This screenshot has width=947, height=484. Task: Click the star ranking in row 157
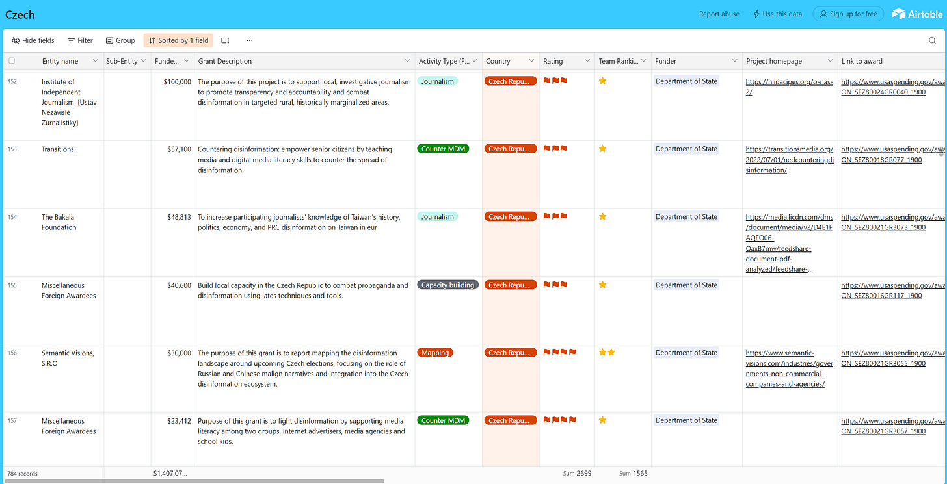(602, 420)
